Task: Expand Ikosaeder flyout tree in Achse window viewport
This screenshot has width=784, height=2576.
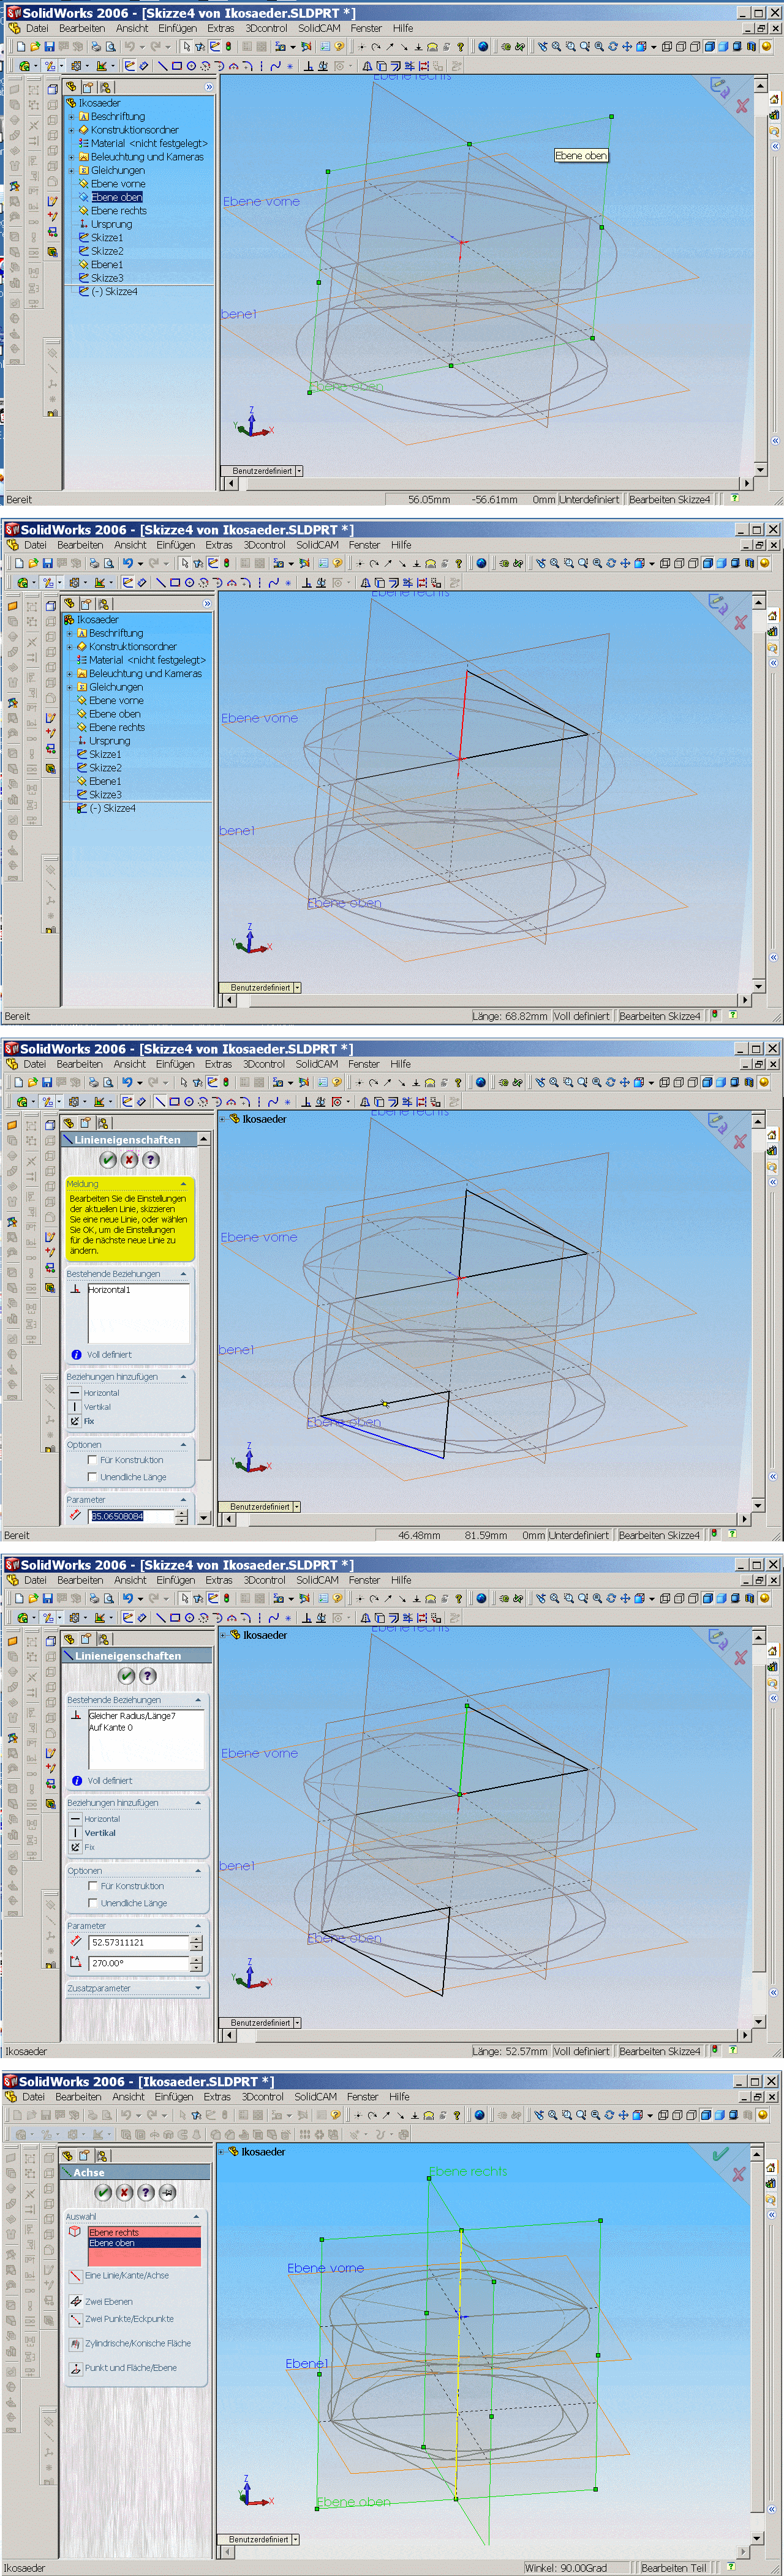Action: click(x=222, y=2151)
